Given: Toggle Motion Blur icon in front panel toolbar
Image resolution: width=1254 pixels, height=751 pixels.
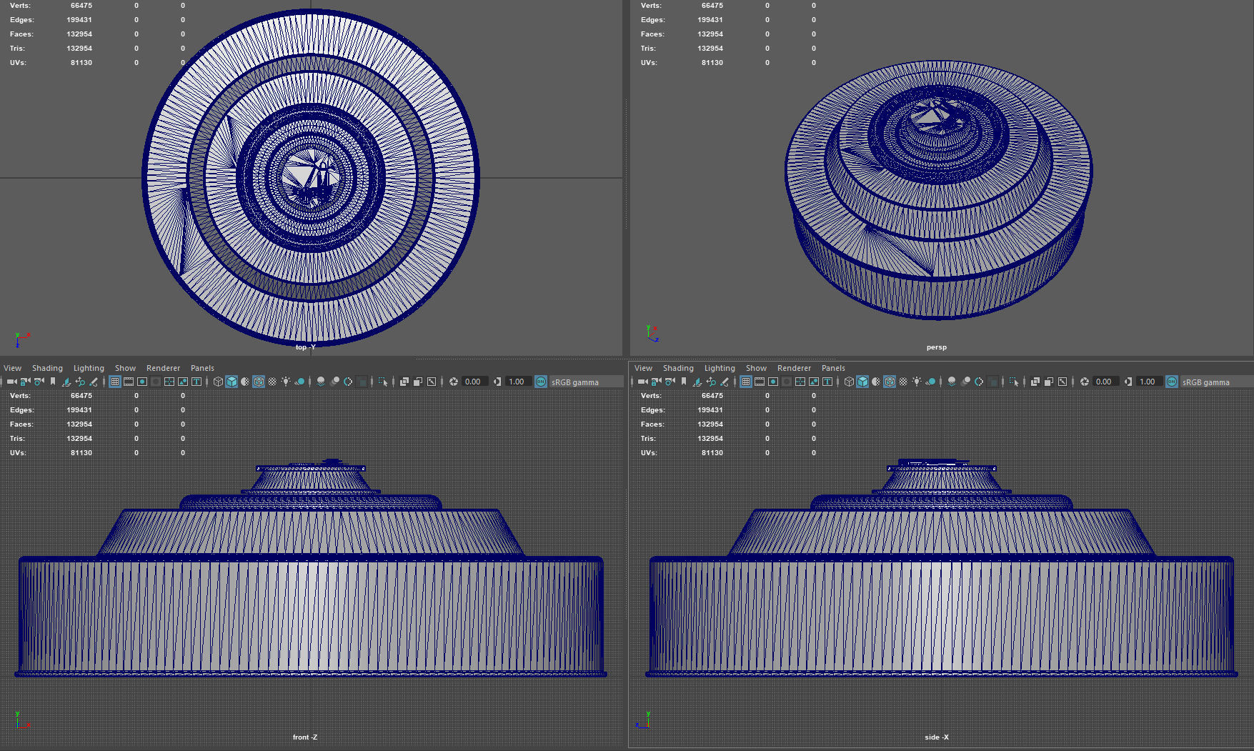Looking at the screenshot, I should 334,382.
